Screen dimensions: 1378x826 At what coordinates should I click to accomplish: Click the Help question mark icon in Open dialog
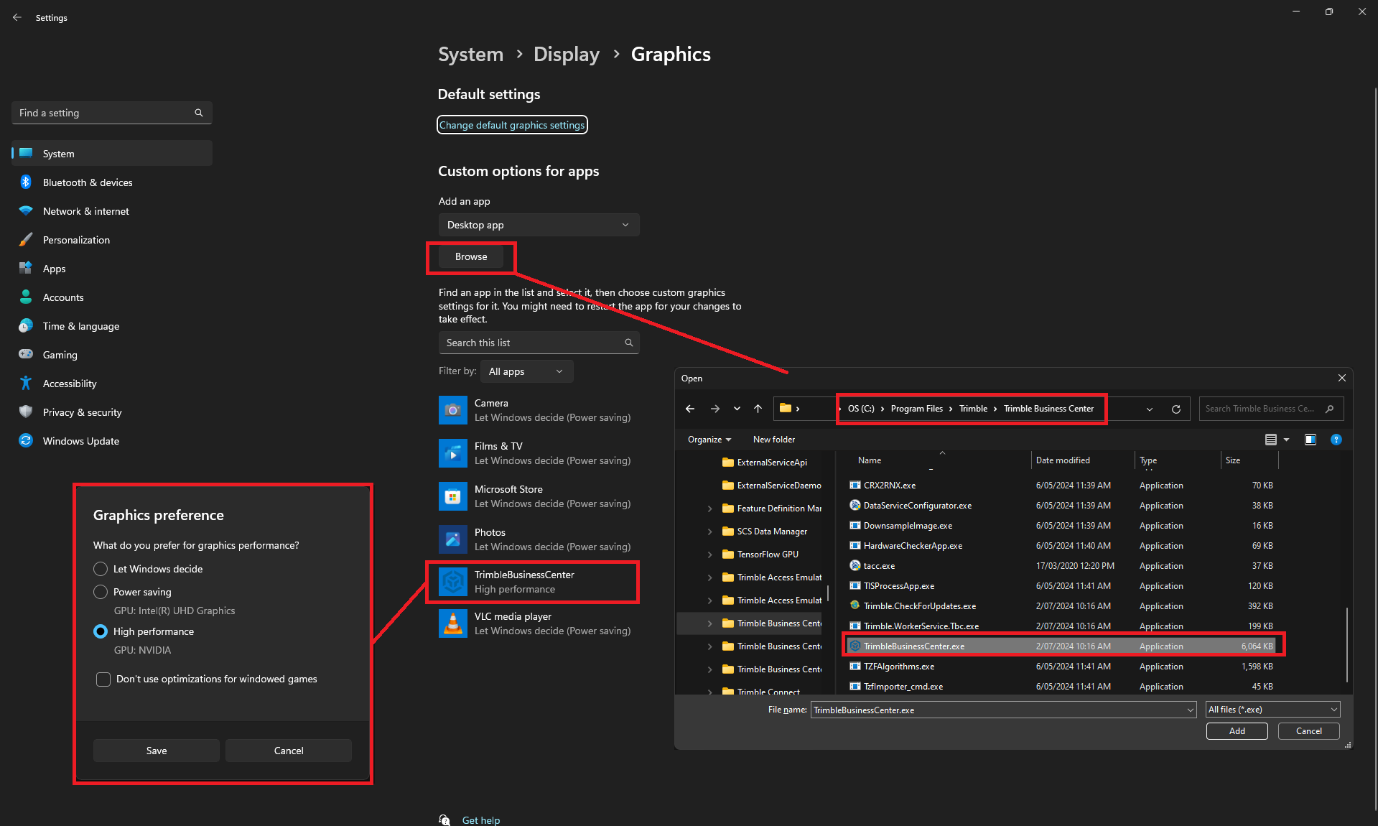(x=1336, y=440)
